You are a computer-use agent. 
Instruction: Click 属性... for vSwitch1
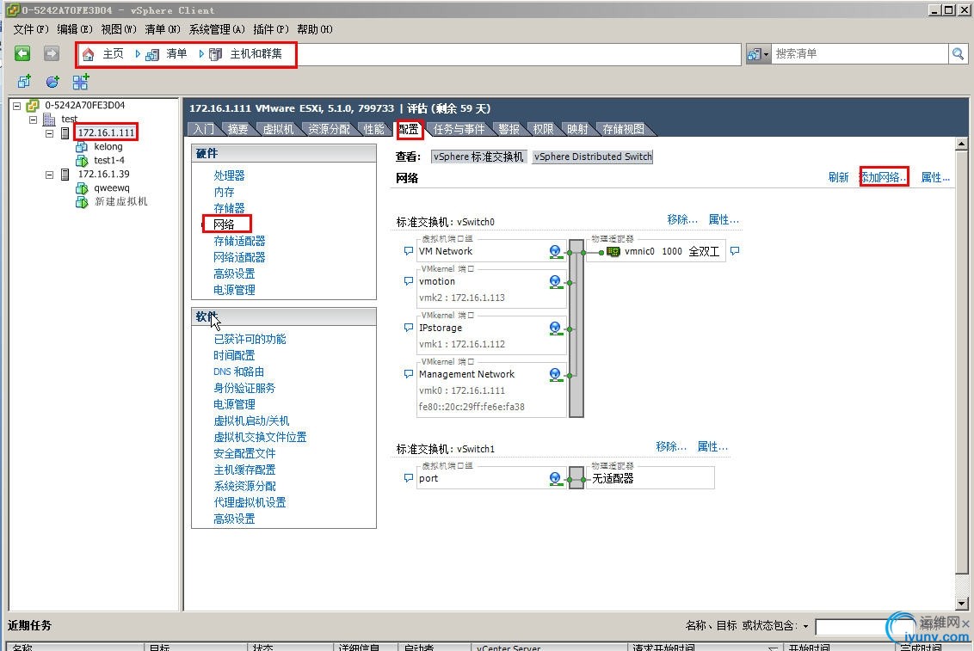(x=712, y=447)
